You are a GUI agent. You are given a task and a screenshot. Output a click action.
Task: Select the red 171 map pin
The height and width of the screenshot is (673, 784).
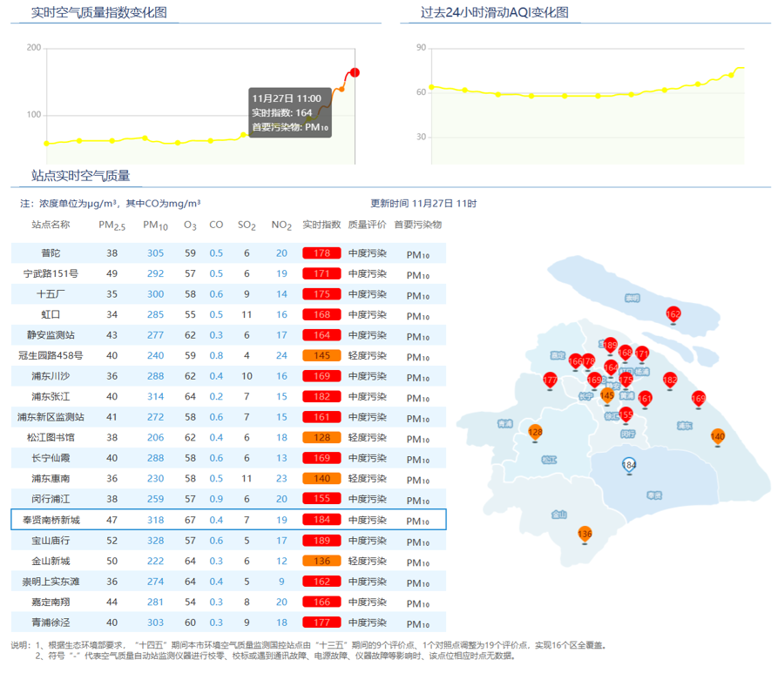tap(642, 353)
